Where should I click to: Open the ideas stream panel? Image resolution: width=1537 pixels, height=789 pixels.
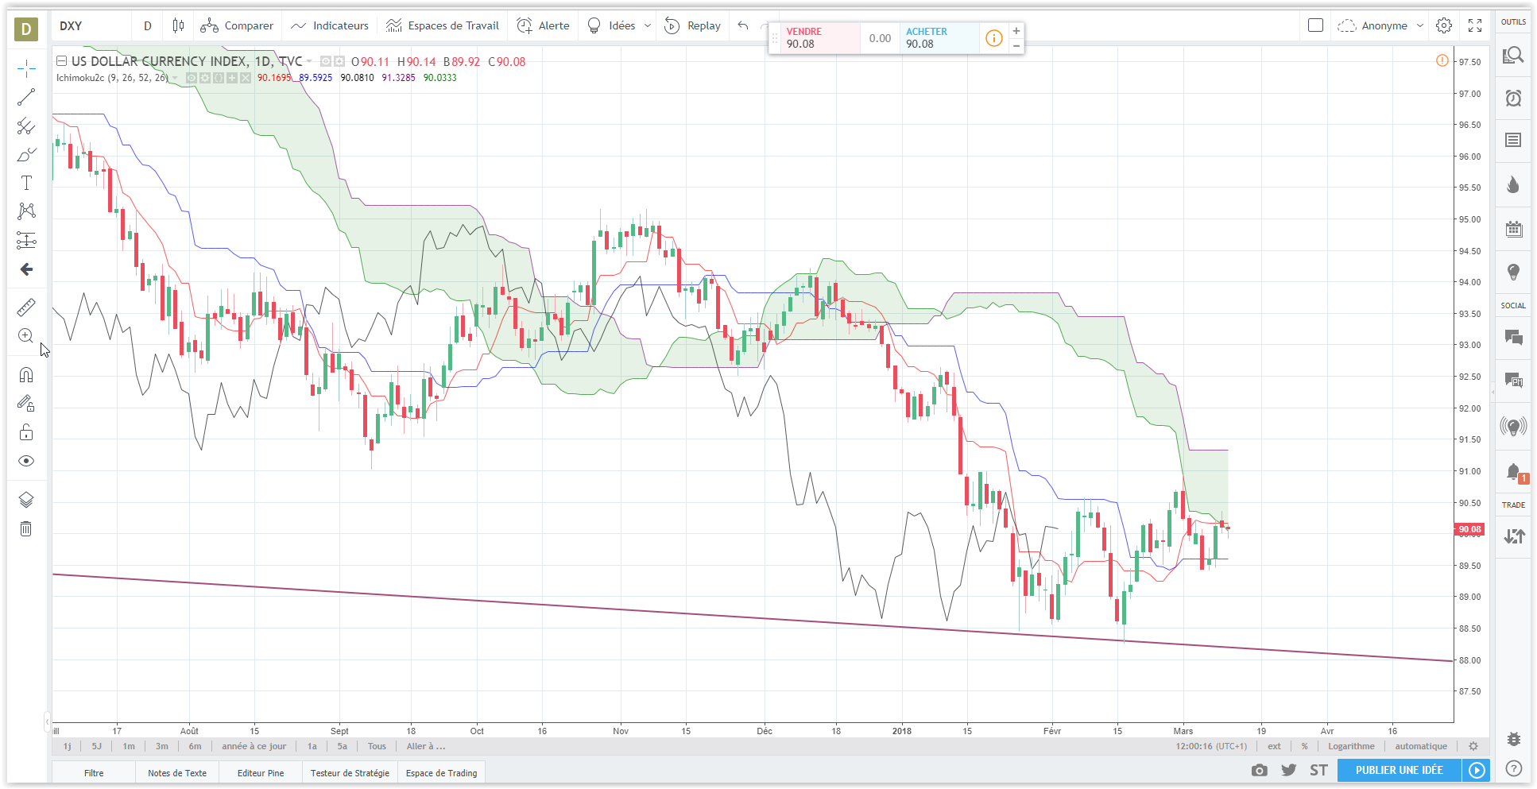(1513, 427)
